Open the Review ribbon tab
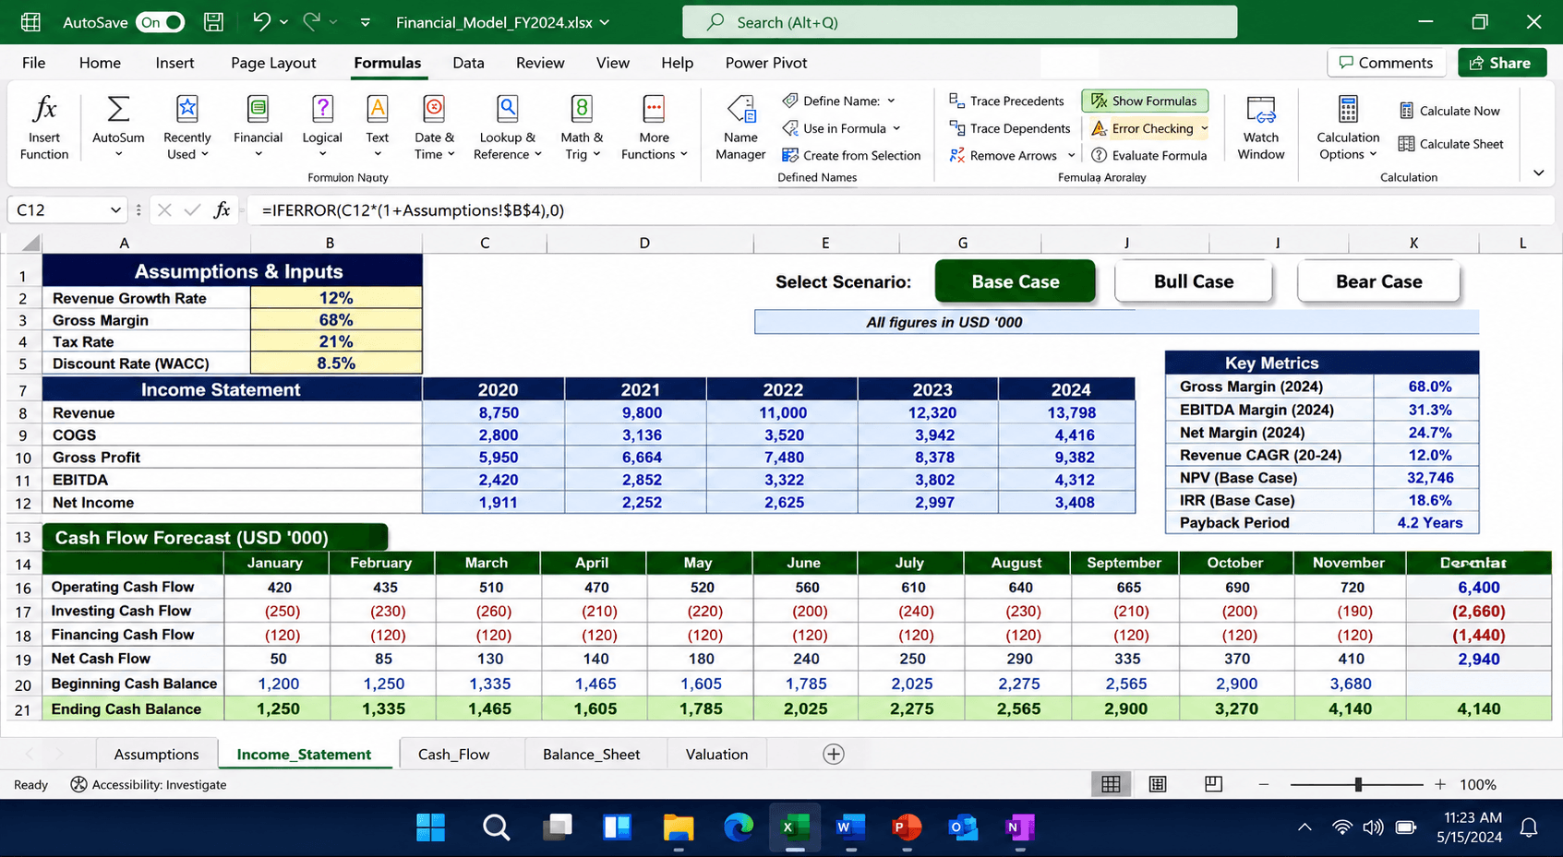Image resolution: width=1563 pixels, height=857 pixels. [x=540, y=63]
